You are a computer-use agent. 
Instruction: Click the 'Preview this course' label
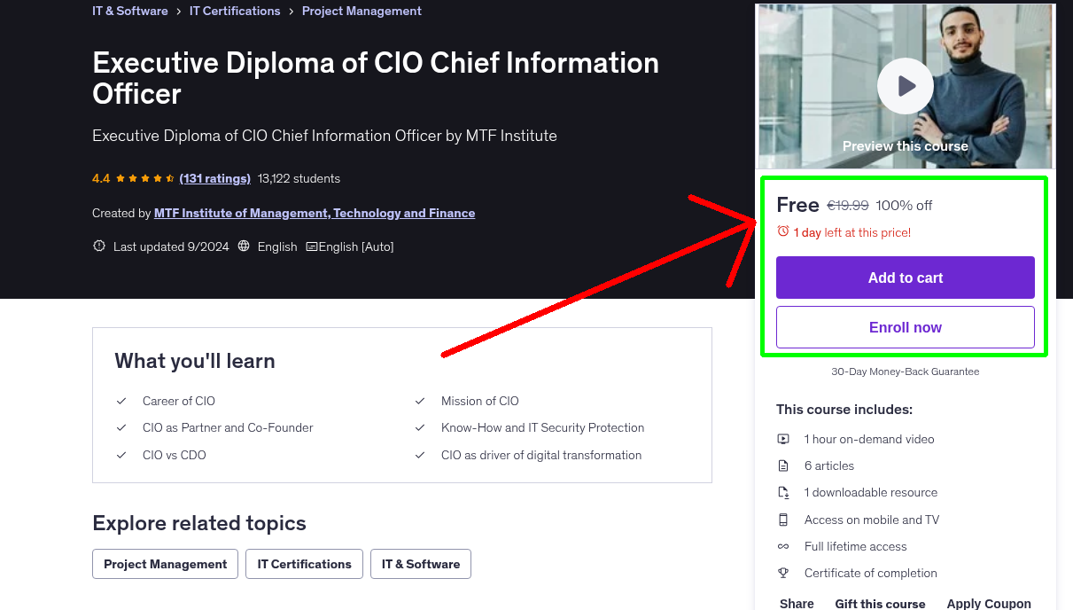pyautogui.click(x=906, y=146)
